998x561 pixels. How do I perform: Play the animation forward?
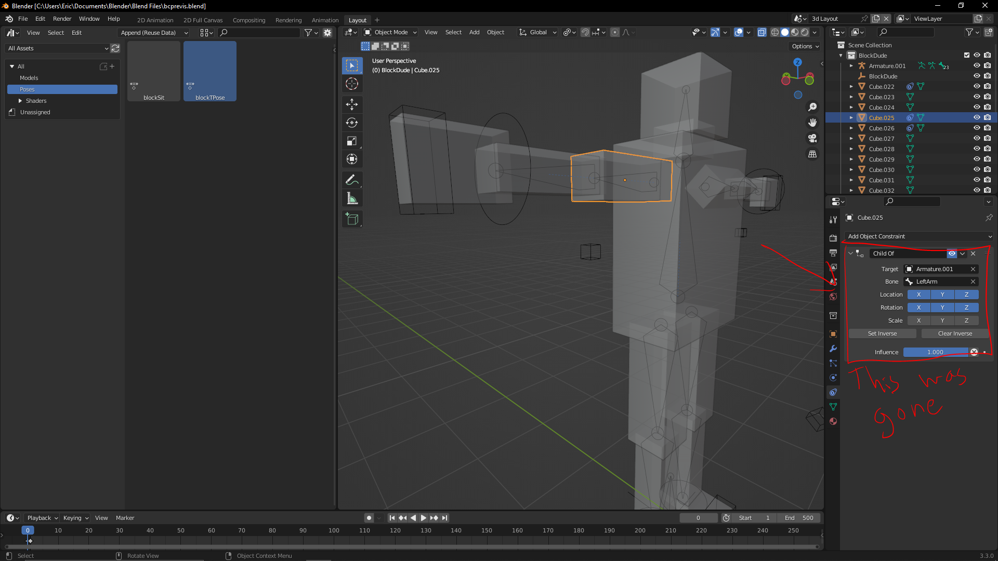[x=423, y=518]
